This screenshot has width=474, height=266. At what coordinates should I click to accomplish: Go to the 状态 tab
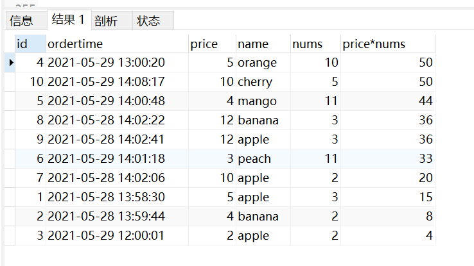[148, 21]
